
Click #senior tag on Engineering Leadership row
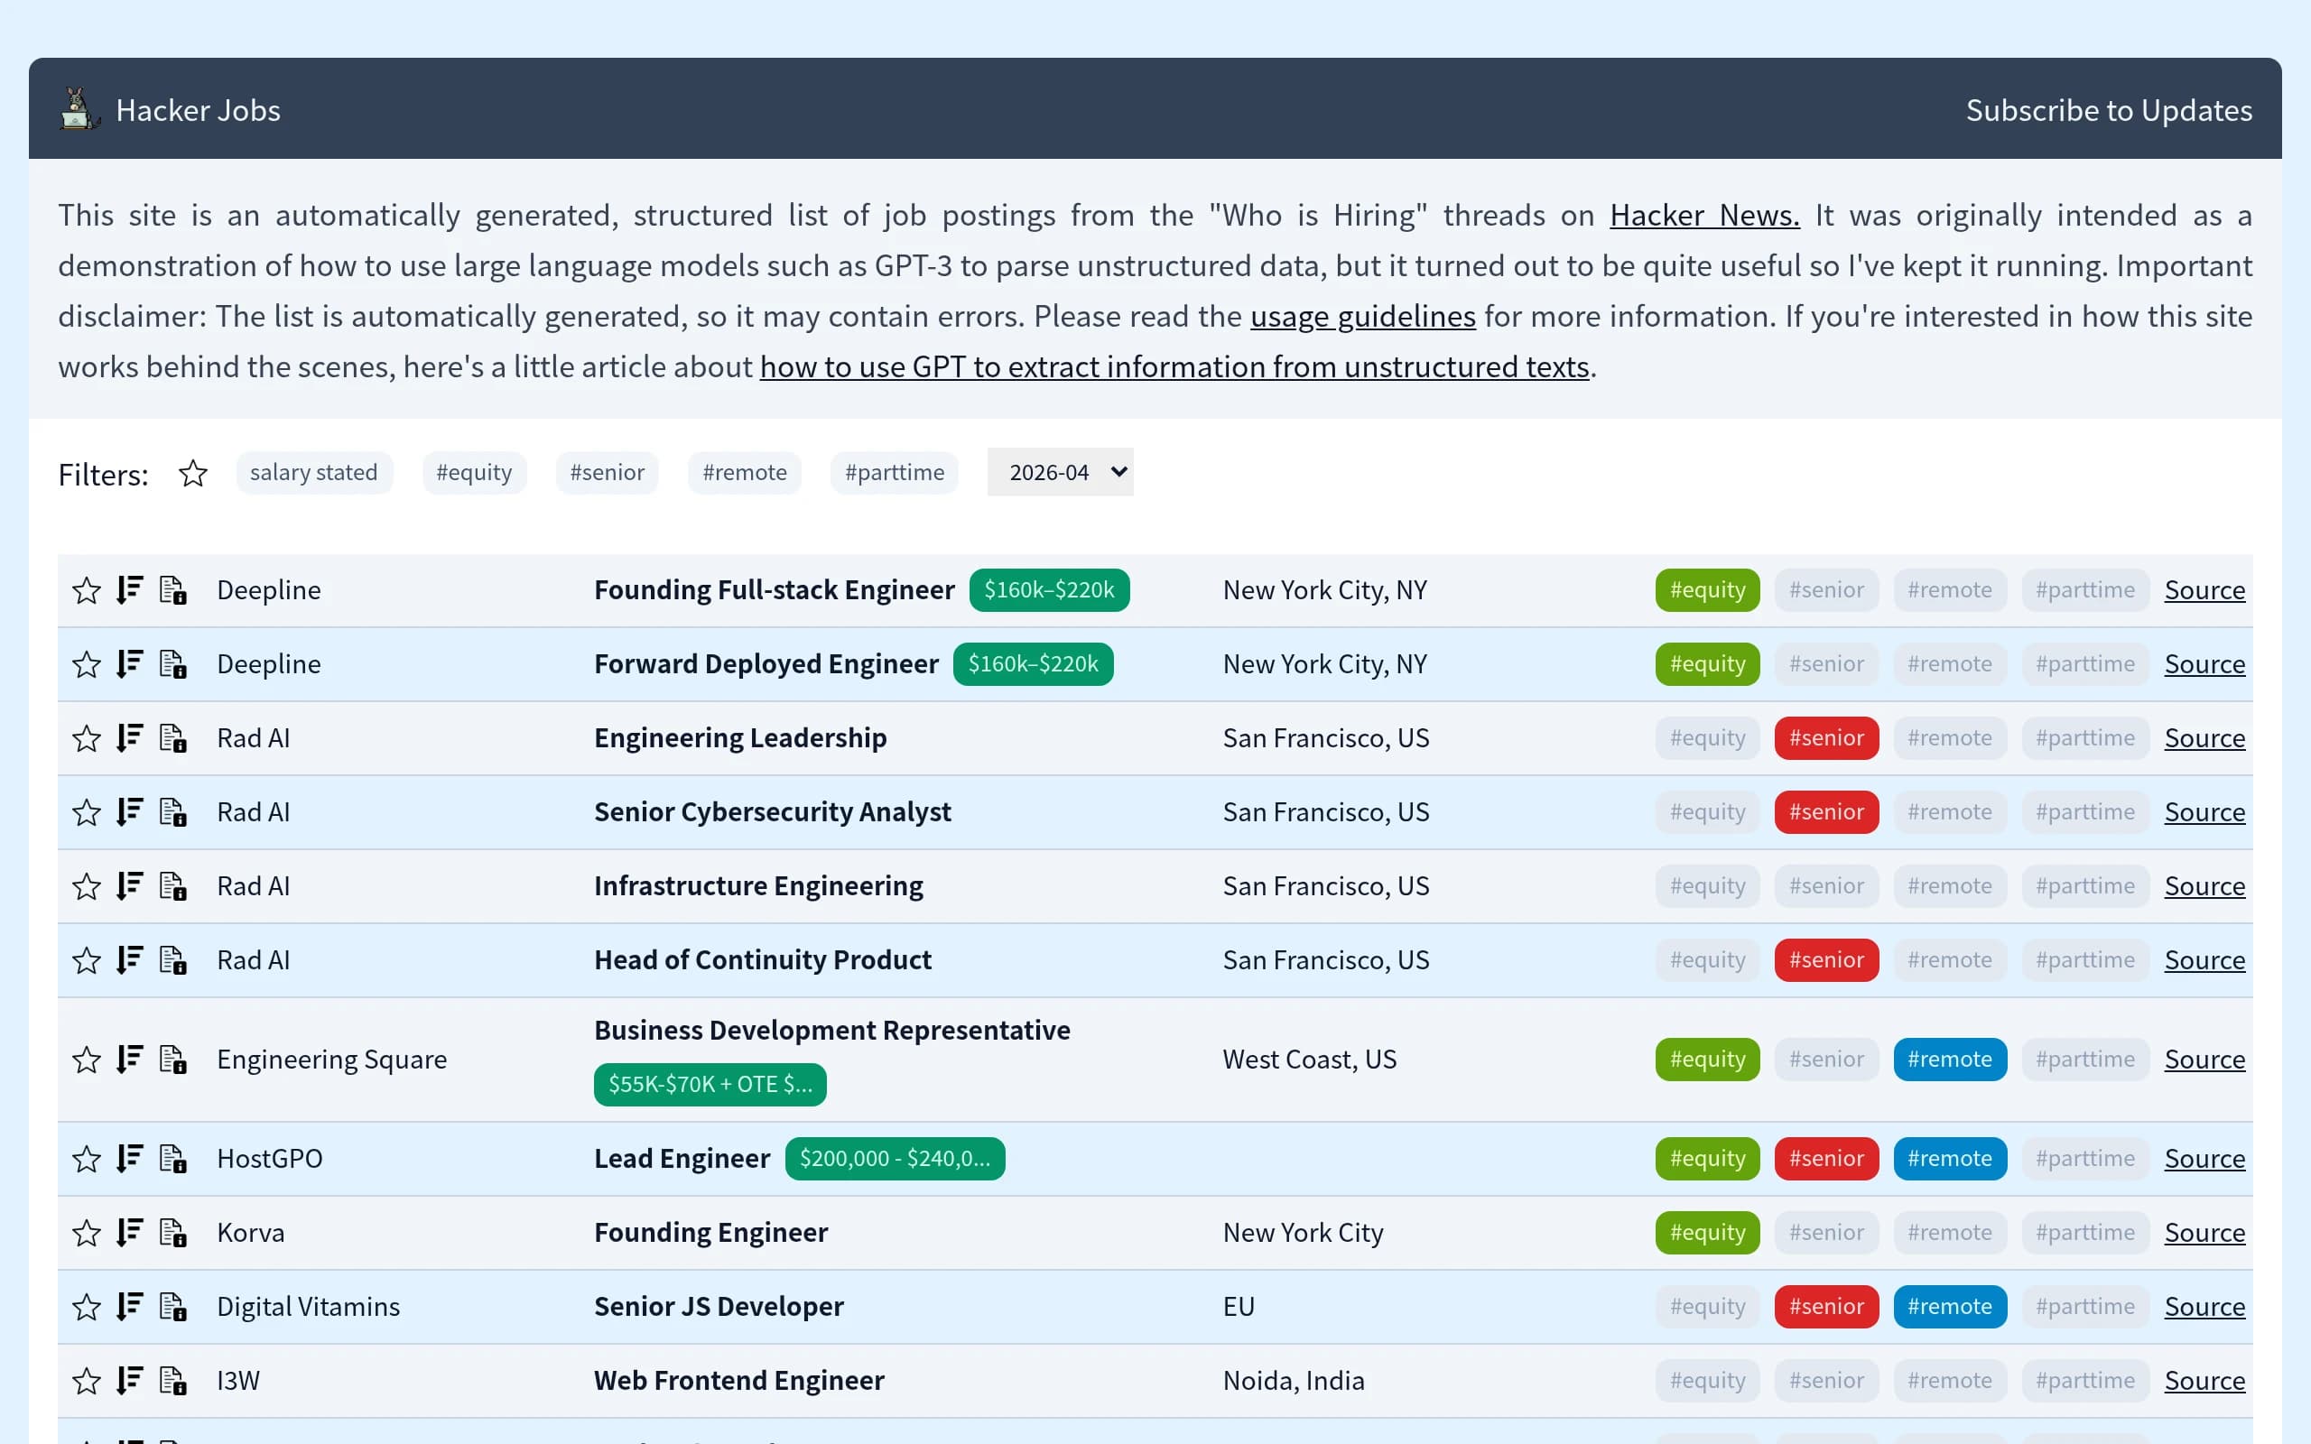pyautogui.click(x=1826, y=738)
